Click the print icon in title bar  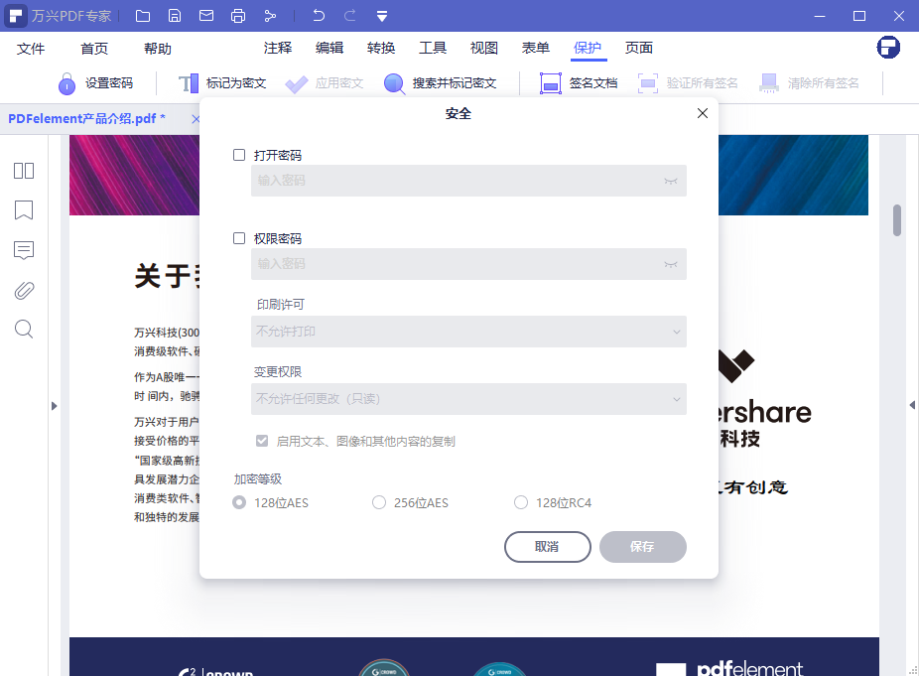coord(238,16)
